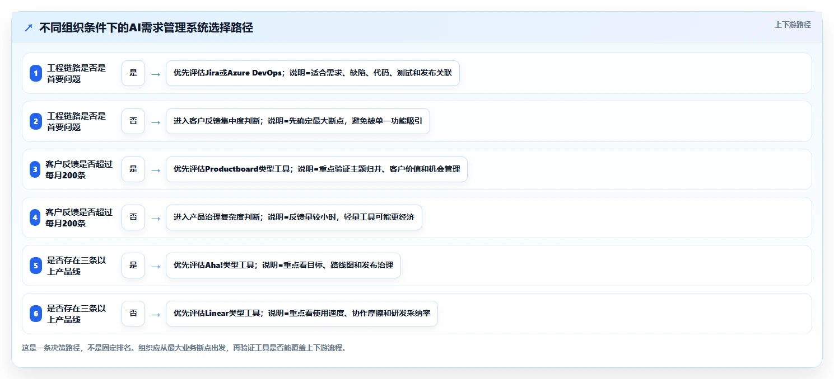
Task: Click the number 6 step badge
Action: [36, 314]
